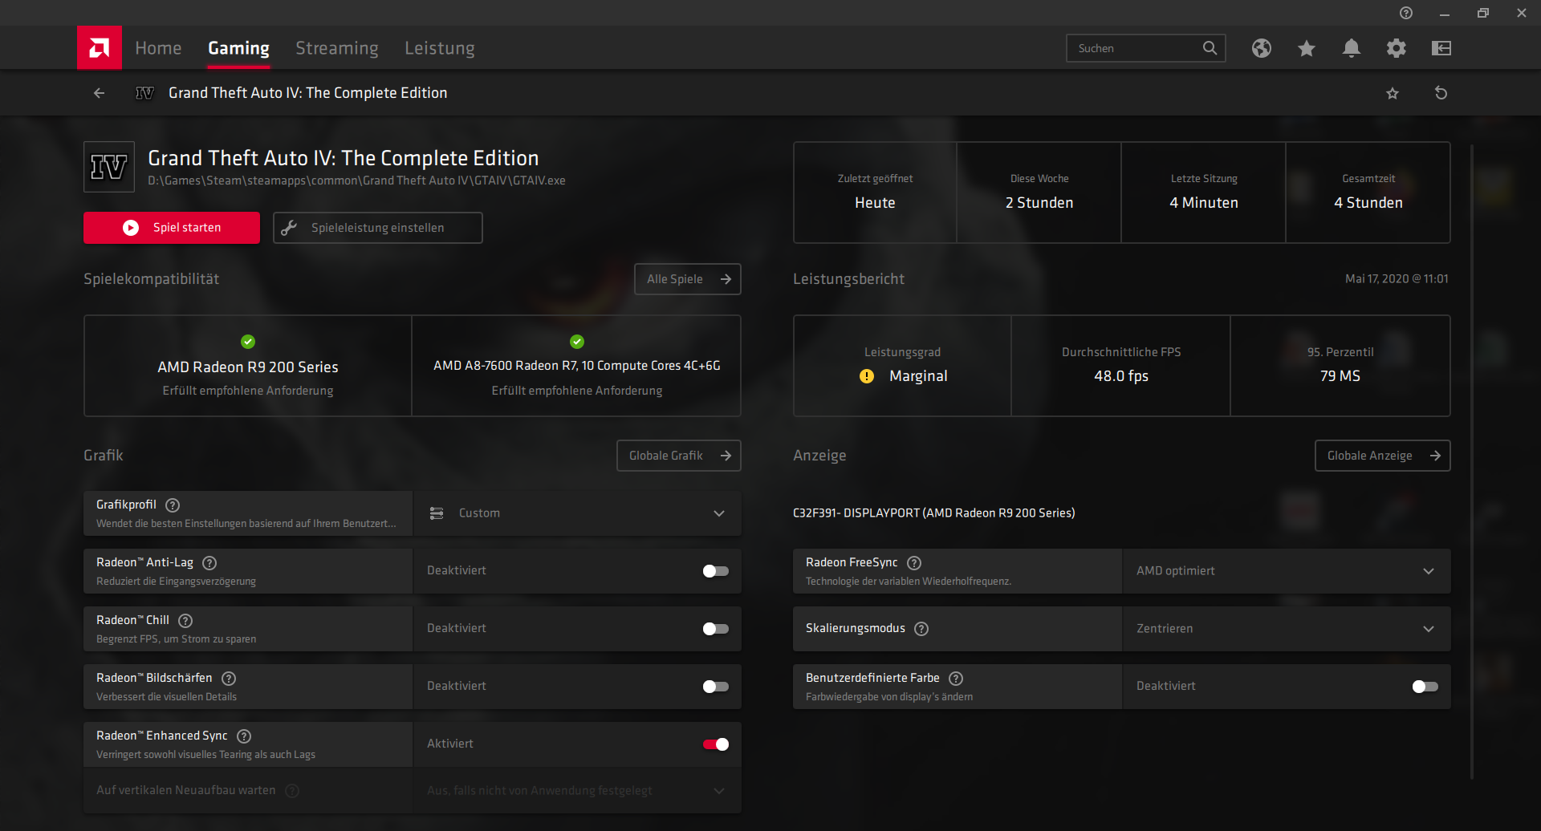Click Spieleleistung einstellen button
The height and width of the screenshot is (831, 1541).
[378, 228]
